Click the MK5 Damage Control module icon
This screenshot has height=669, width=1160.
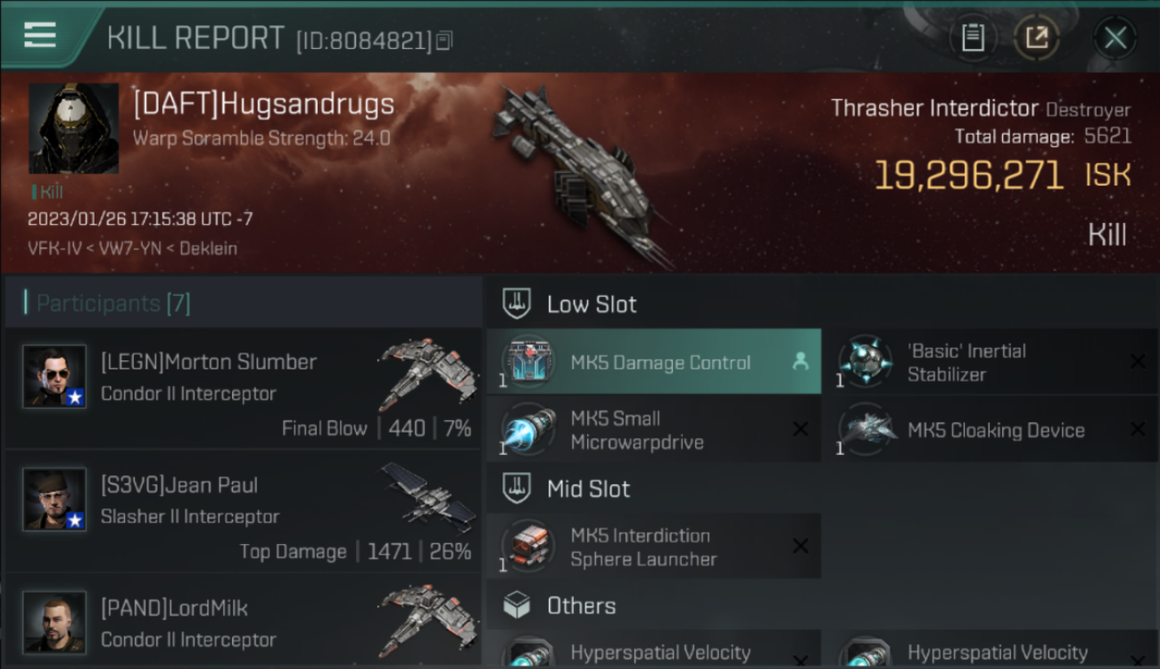[x=528, y=362]
